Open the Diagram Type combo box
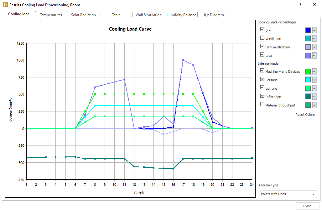The width and height of the screenshot is (322, 212). (288, 194)
